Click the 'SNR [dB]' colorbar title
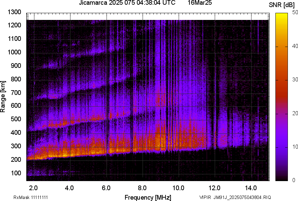This screenshot has height=201, width=298. [x=282, y=5]
